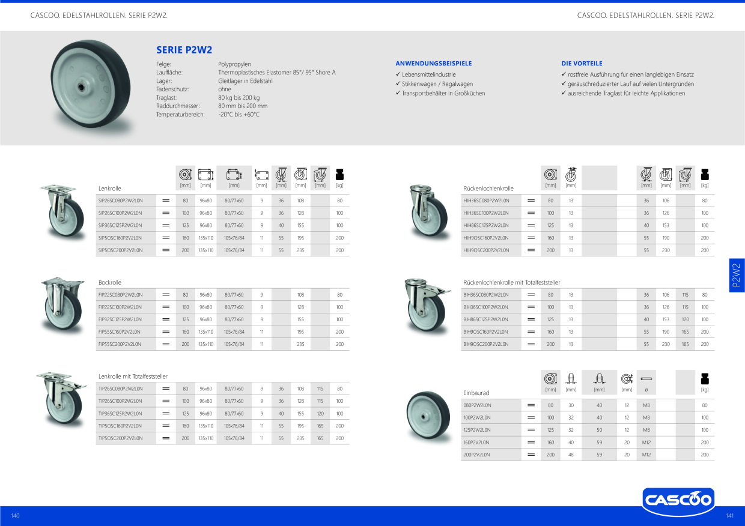Screen dimensions: 745x526
Task: Select product code HIH36SC100P2W2L0N
Action: [x=486, y=213]
